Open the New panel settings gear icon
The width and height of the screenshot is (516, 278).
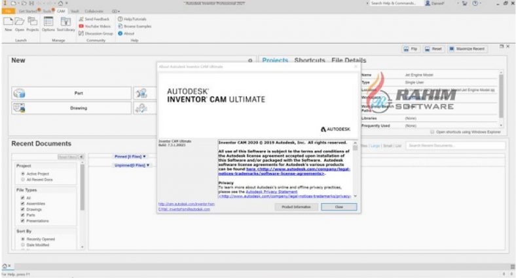pyautogui.click(x=250, y=60)
